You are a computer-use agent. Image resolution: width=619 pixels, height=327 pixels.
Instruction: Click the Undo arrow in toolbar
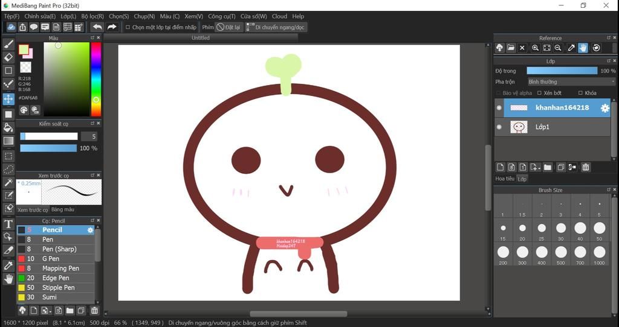pos(97,27)
